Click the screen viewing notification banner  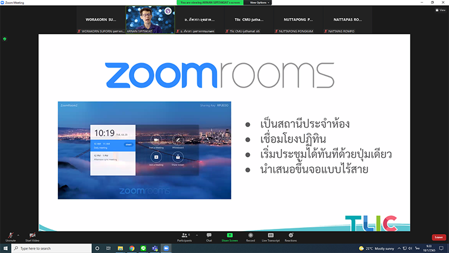pyautogui.click(x=210, y=3)
